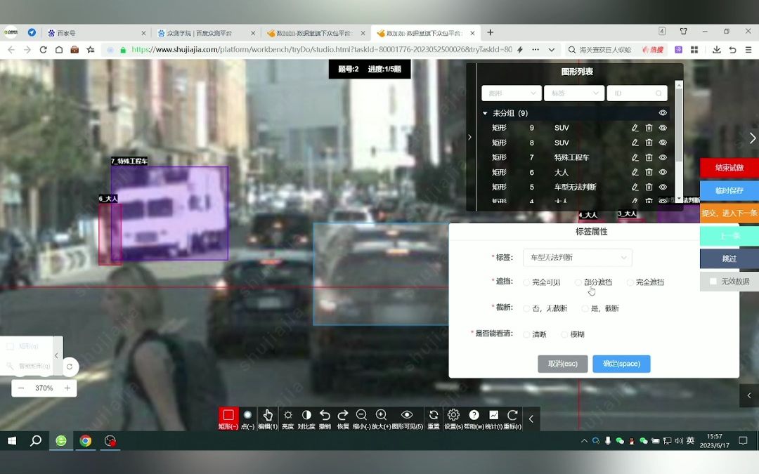759x474 pixels.
Task: Activate the 编辑 edit tool
Action: coord(268,414)
